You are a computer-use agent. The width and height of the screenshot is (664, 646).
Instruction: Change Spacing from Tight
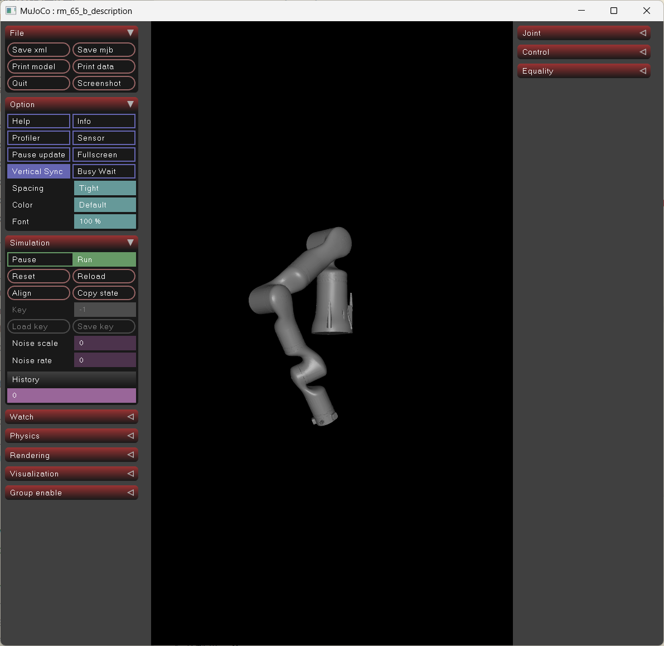(x=105, y=188)
